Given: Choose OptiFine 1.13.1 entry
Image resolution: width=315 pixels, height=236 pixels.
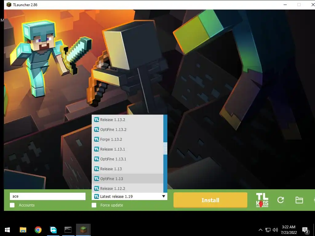Looking at the screenshot, I should (x=127, y=159).
